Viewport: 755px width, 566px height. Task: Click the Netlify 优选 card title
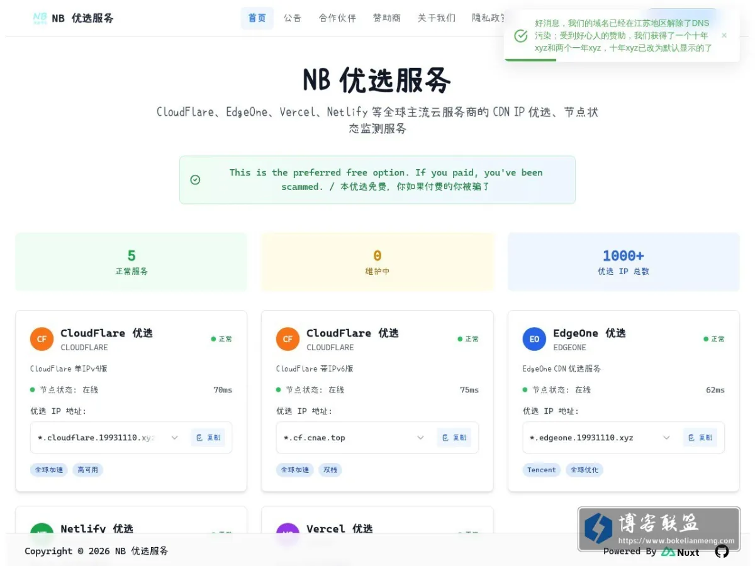(97, 528)
